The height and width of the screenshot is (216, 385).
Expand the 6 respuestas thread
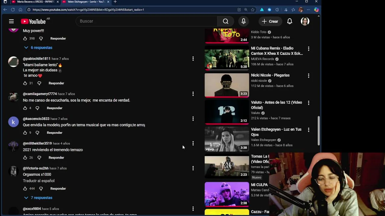38,47
